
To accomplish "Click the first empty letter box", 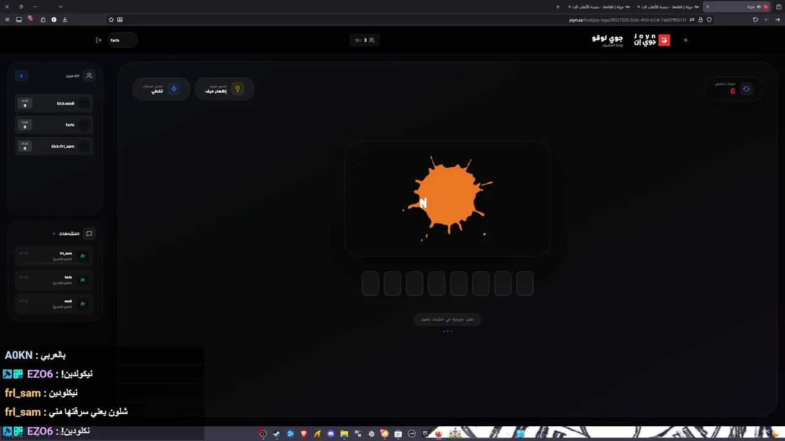I will click(370, 284).
